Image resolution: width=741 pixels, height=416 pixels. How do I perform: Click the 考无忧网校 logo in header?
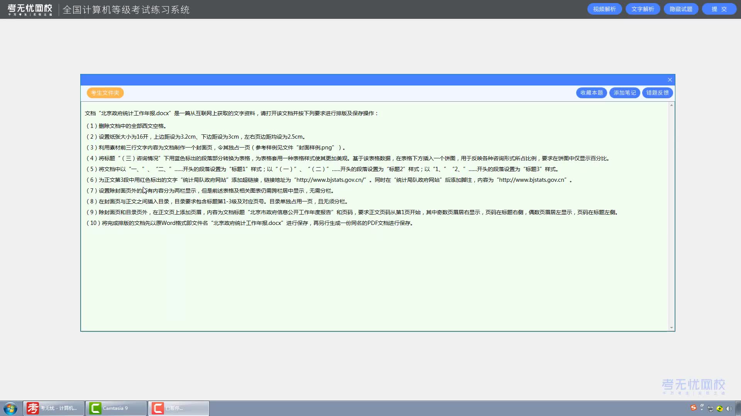30,9
